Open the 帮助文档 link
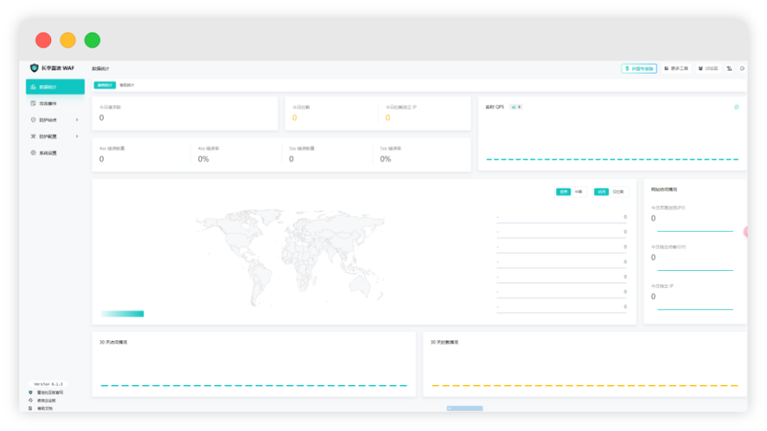Image resolution: width=767 pixels, height=431 pixels. pyautogui.click(x=45, y=408)
